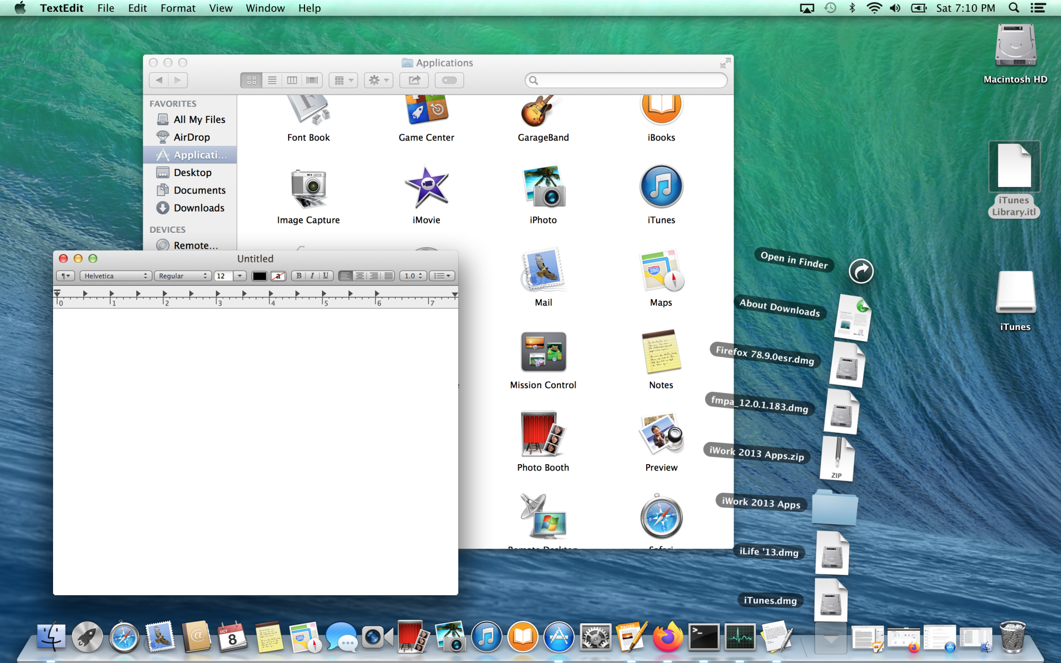Click Open in Finder in Downloads stack
Screen dimensions: 1061x663
[860, 272]
